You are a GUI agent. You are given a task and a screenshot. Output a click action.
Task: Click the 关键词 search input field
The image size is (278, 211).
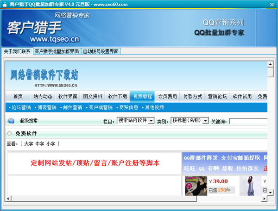click(x=248, y=121)
